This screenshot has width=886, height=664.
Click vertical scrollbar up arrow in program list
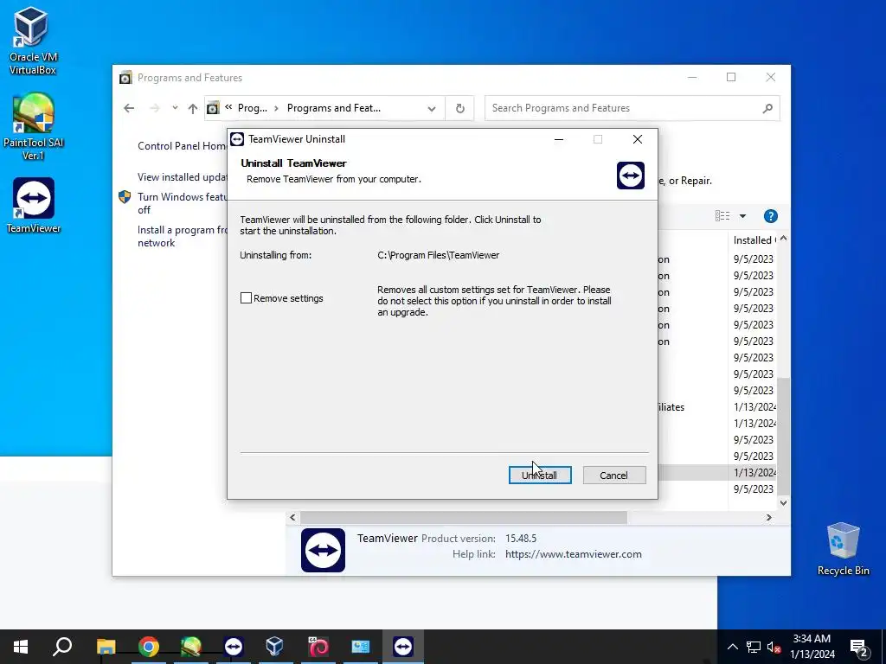[x=783, y=239]
